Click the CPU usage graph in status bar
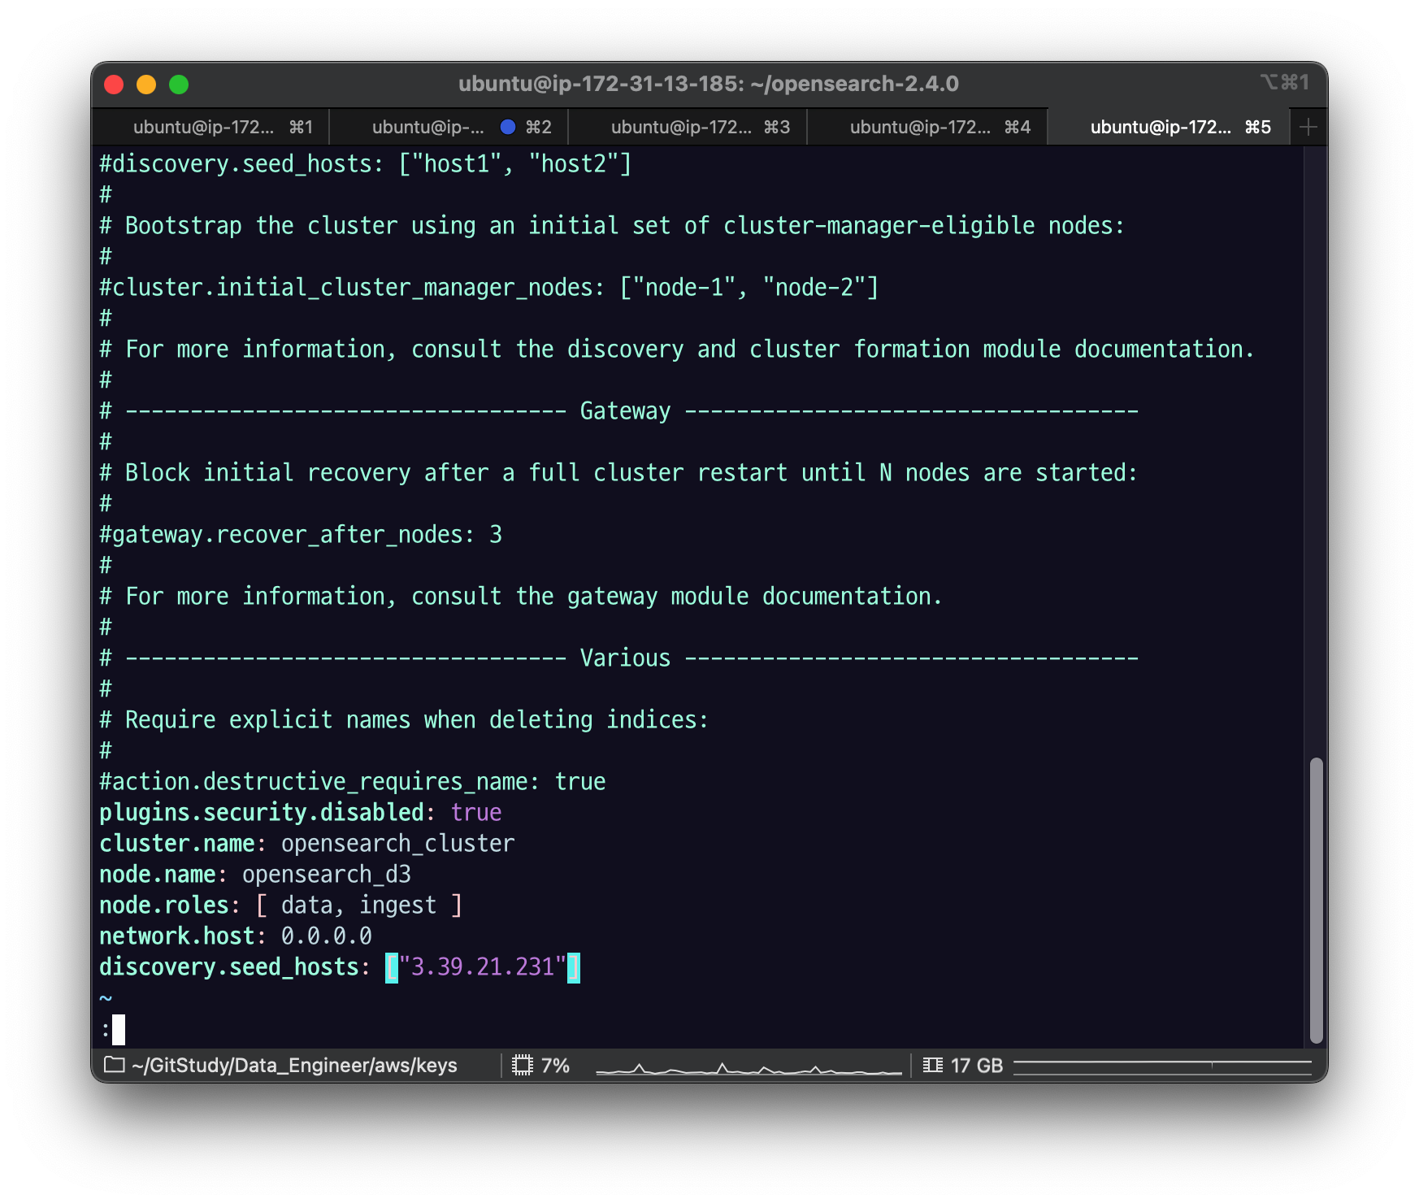This screenshot has width=1419, height=1203. tap(749, 1066)
